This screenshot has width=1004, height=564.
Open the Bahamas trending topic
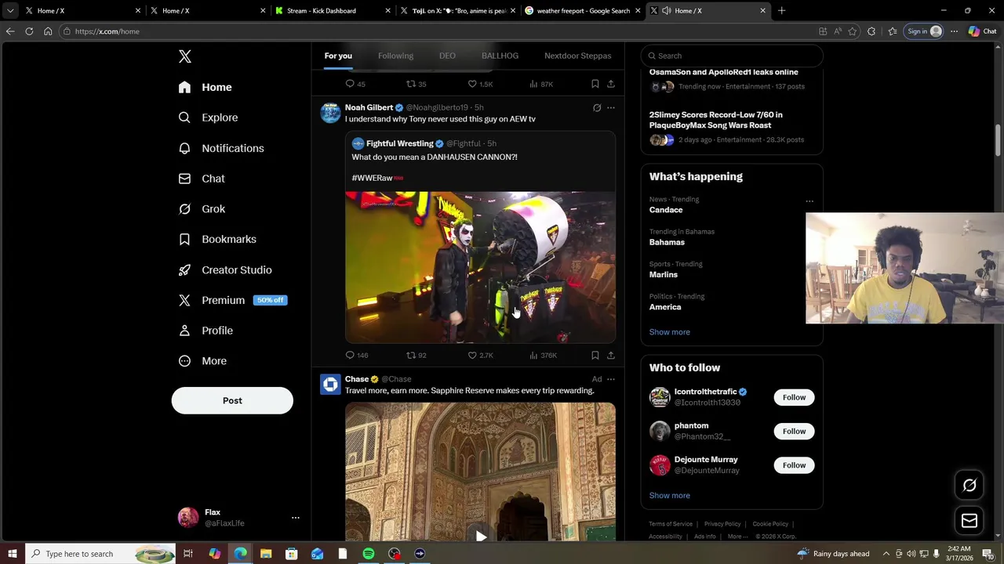(667, 242)
